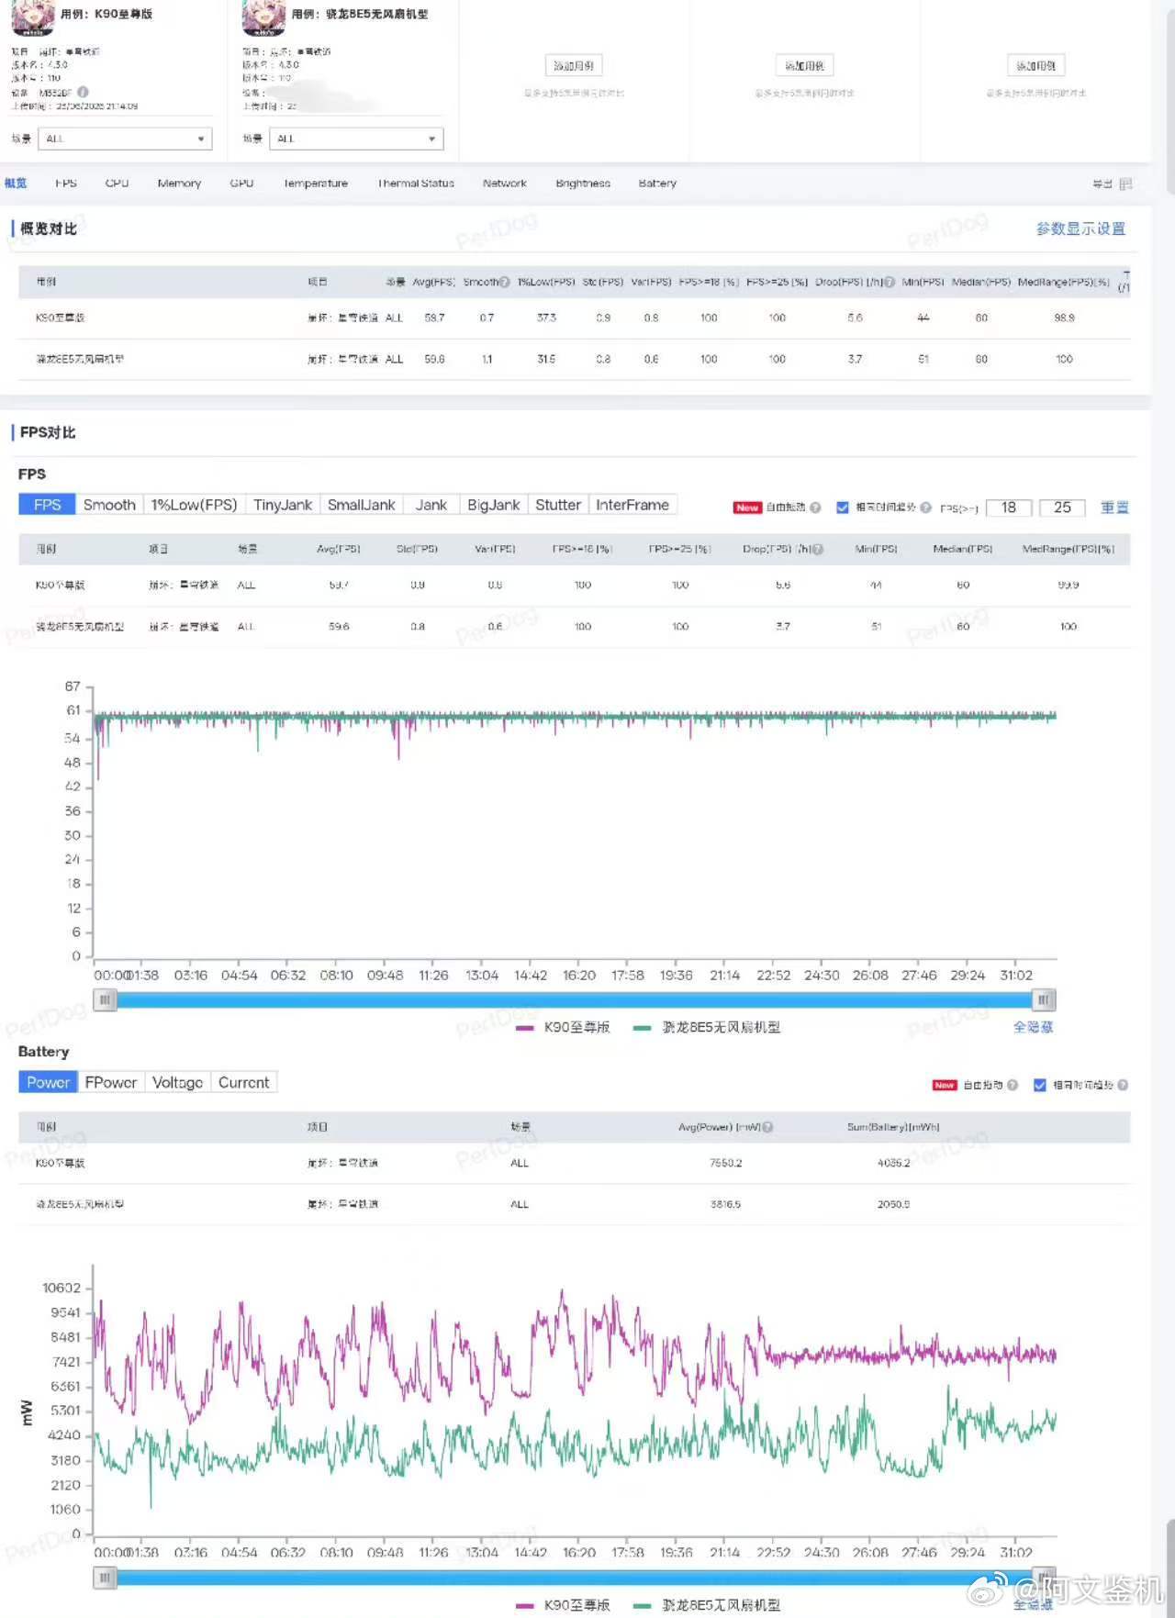Click the help icon beside Battery 自由拖动 label
This screenshot has width=1175, height=1618.
point(1013,1085)
